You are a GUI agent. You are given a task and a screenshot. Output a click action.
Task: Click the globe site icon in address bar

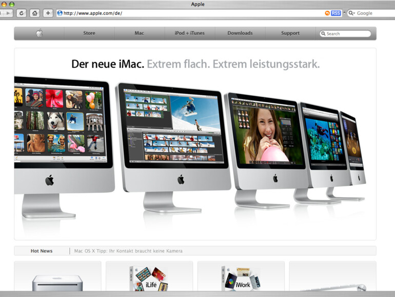click(60, 13)
